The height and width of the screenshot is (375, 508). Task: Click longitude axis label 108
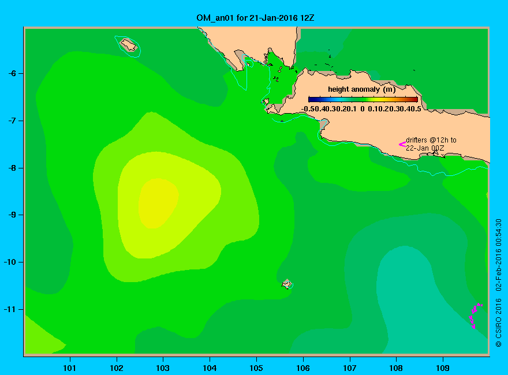[x=396, y=368]
